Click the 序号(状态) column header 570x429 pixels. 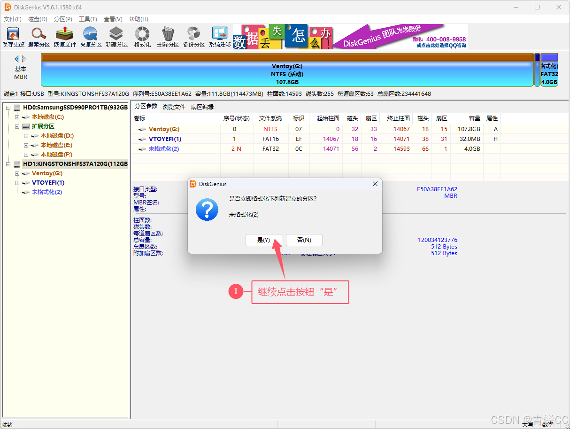pyautogui.click(x=237, y=118)
